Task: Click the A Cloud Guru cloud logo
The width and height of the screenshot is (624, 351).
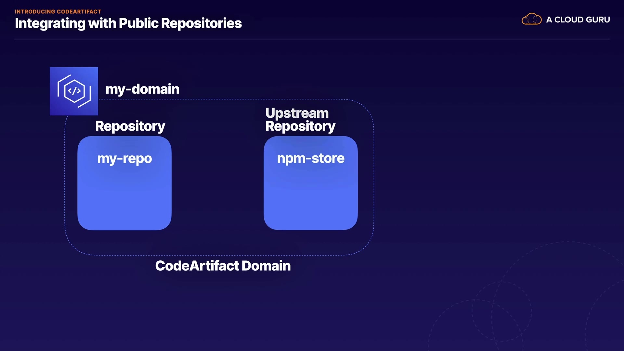Action: pyautogui.click(x=531, y=19)
